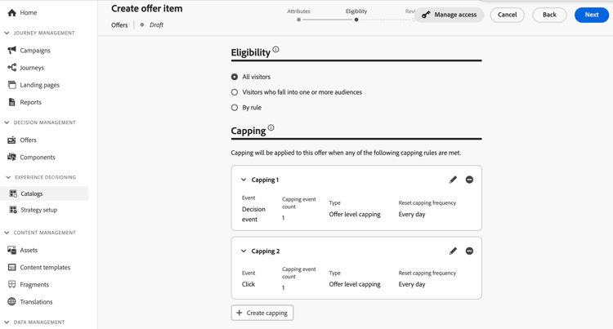Collapse the Journey Management sidebar group

[x=7, y=33]
